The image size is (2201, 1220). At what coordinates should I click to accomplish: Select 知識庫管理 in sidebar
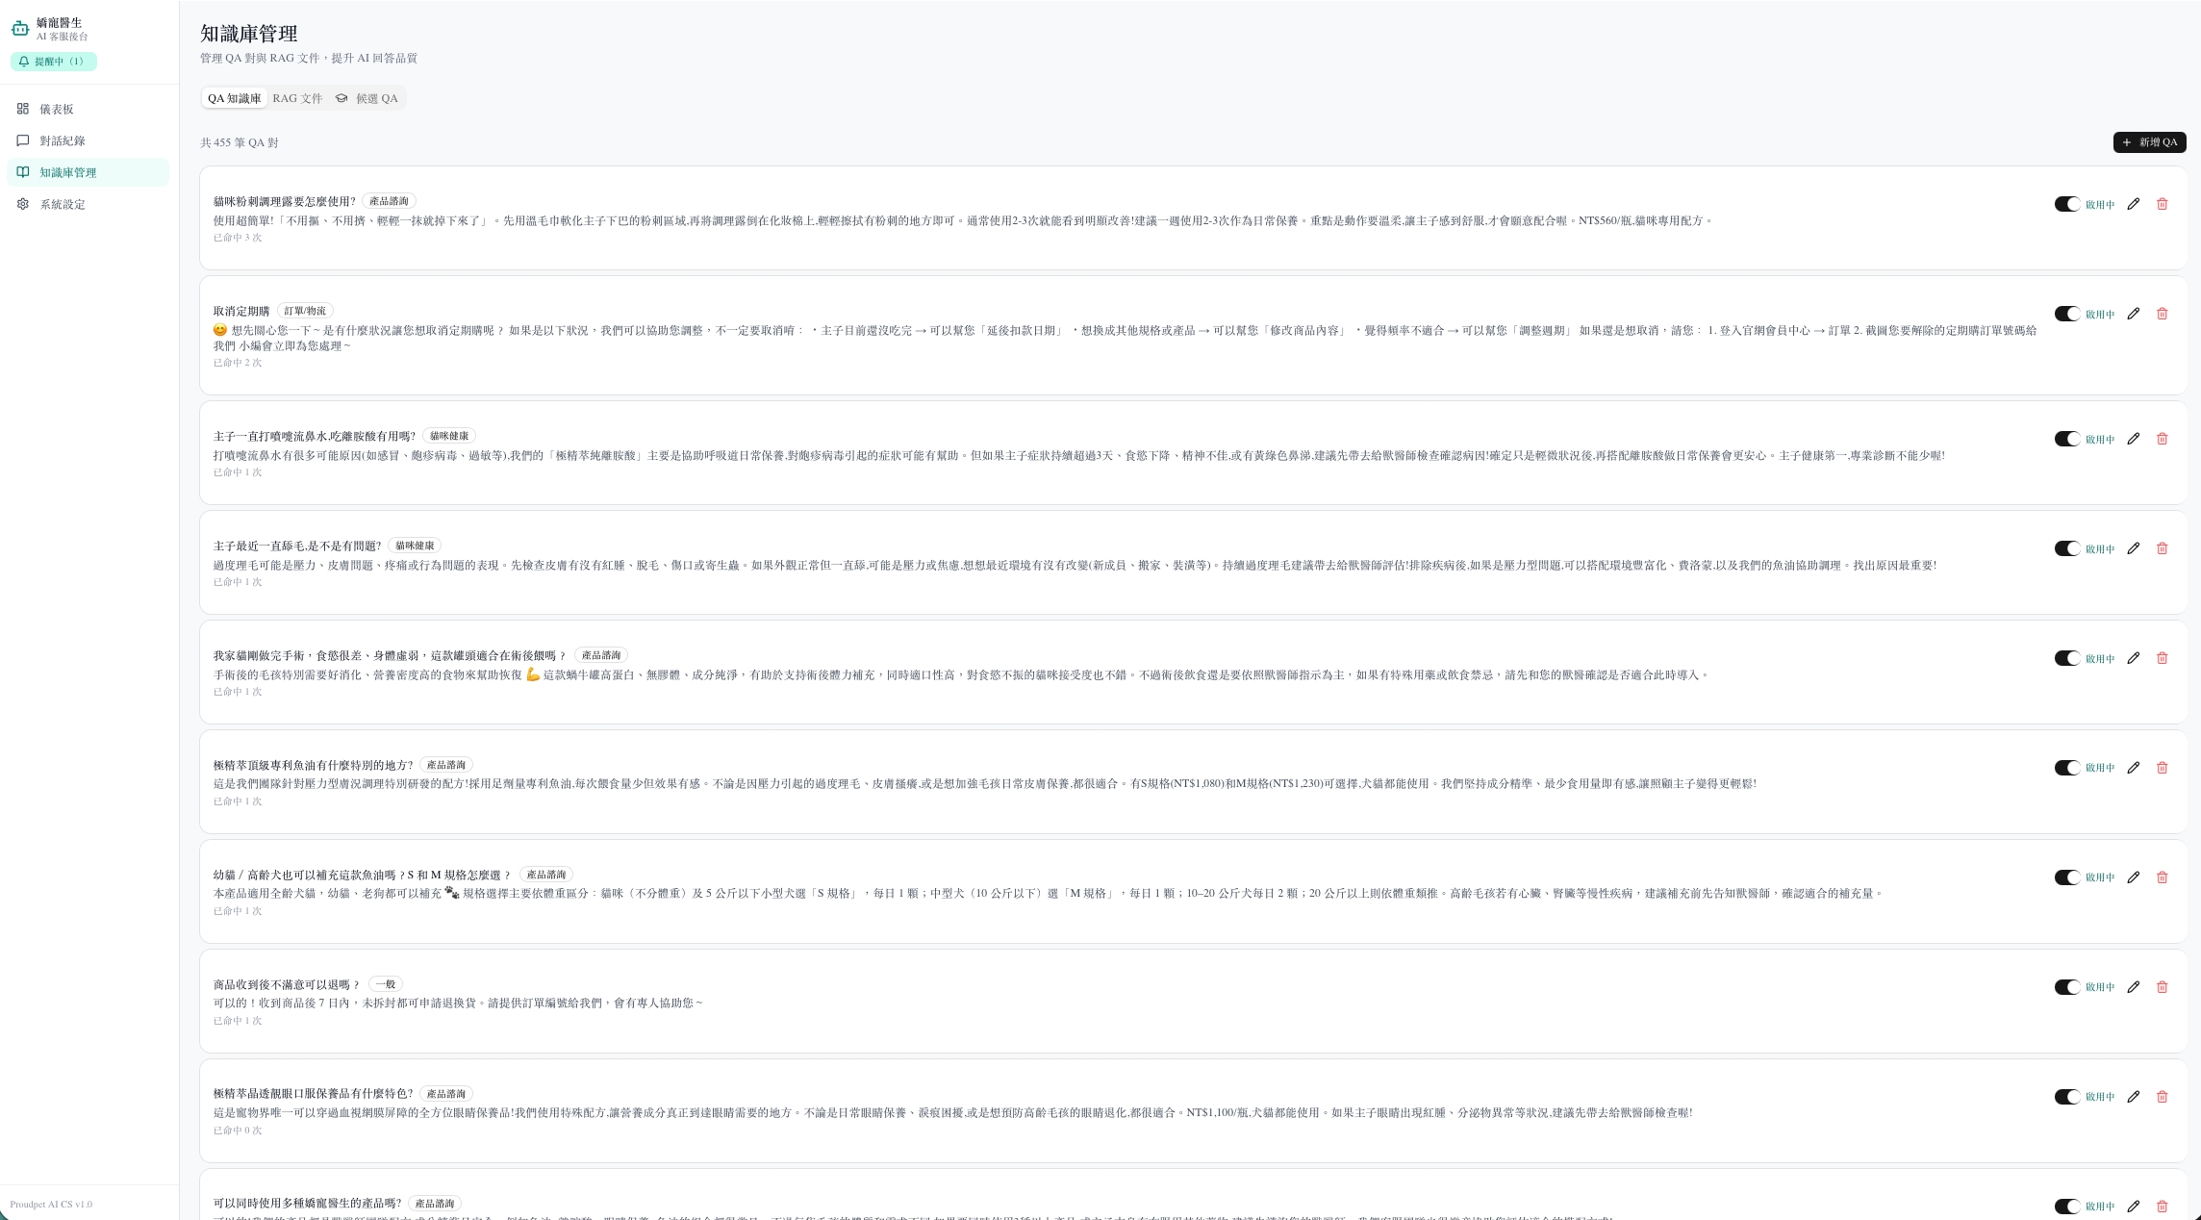point(88,172)
